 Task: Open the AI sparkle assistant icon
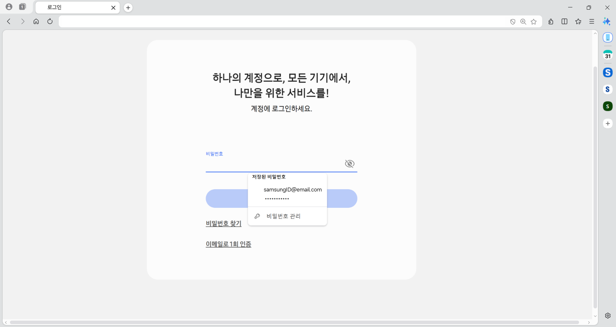tap(606, 22)
